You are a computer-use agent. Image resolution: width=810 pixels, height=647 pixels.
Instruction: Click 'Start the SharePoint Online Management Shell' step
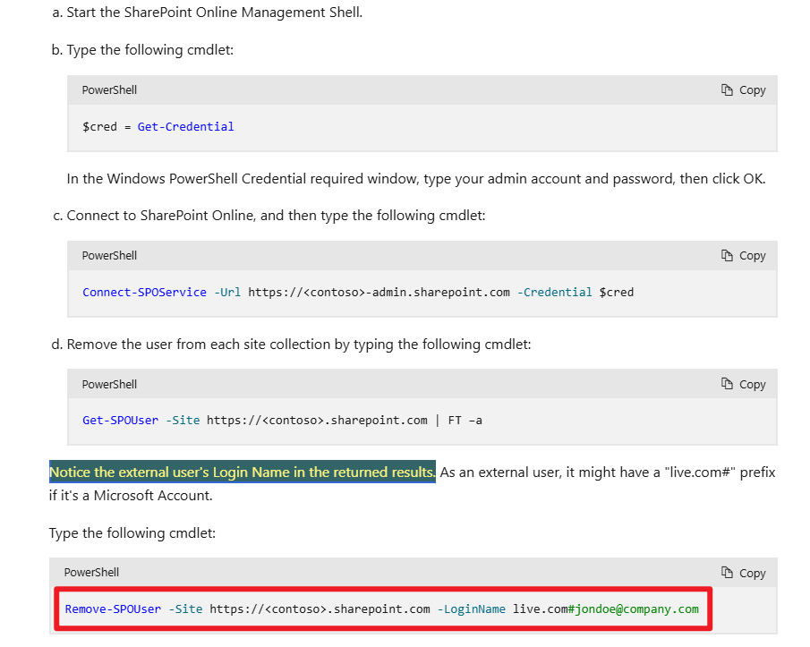(x=215, y=13)
